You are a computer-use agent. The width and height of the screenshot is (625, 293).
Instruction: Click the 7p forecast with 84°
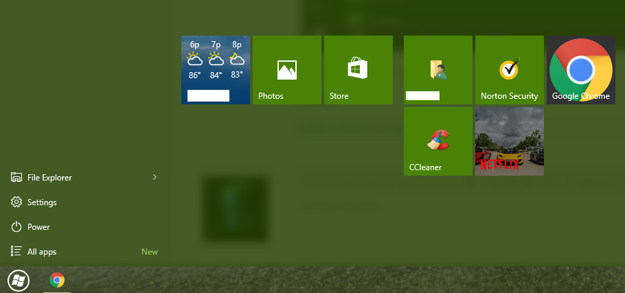pos(216,60)
